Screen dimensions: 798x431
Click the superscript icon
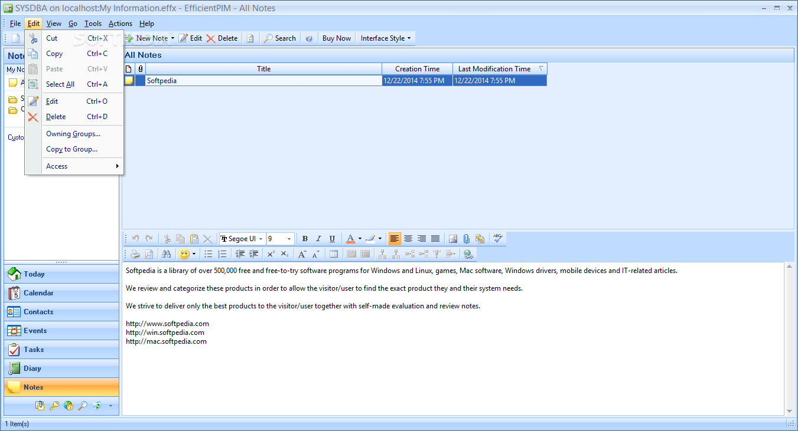271,254
